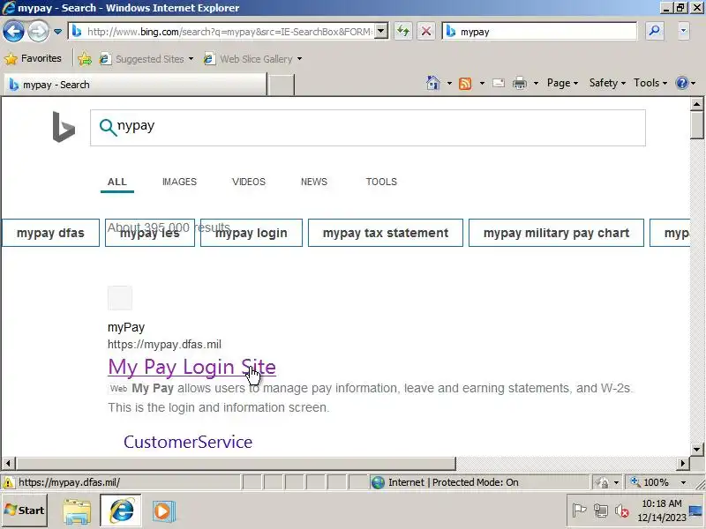Open the Safety menu
Viewport: 706px width, 529px height.
[607, 83]
